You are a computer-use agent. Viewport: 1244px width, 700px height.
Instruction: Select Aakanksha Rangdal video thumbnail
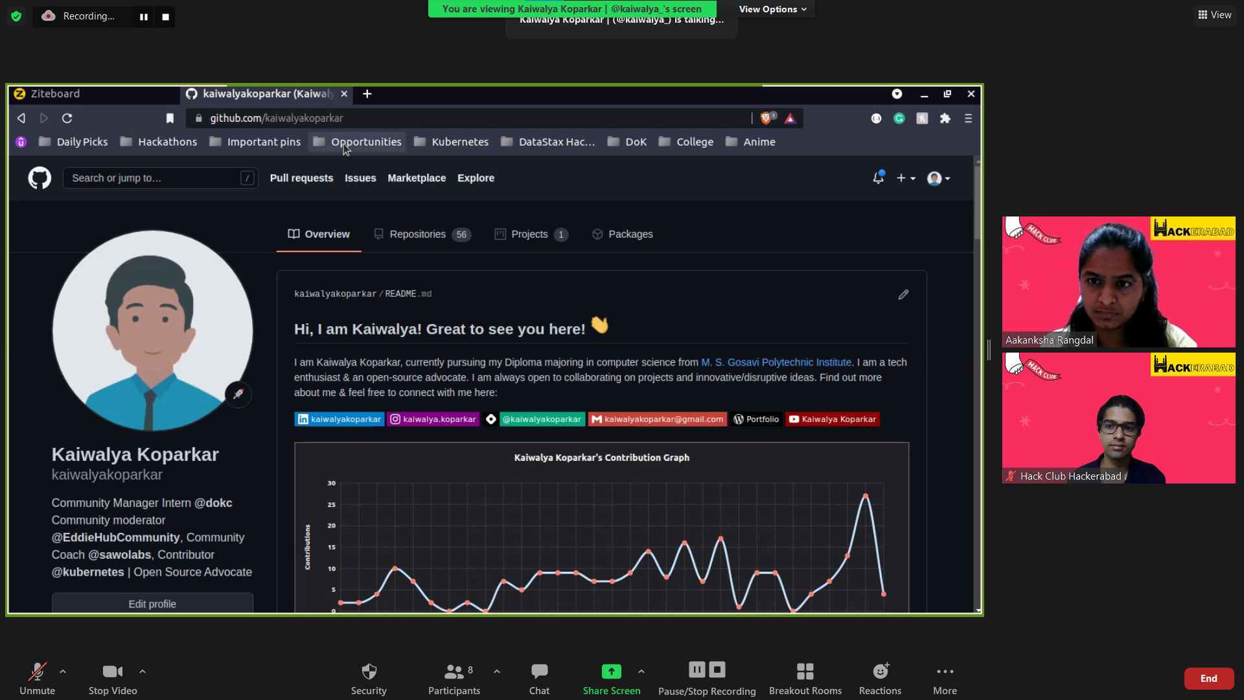click(1118, 282)
